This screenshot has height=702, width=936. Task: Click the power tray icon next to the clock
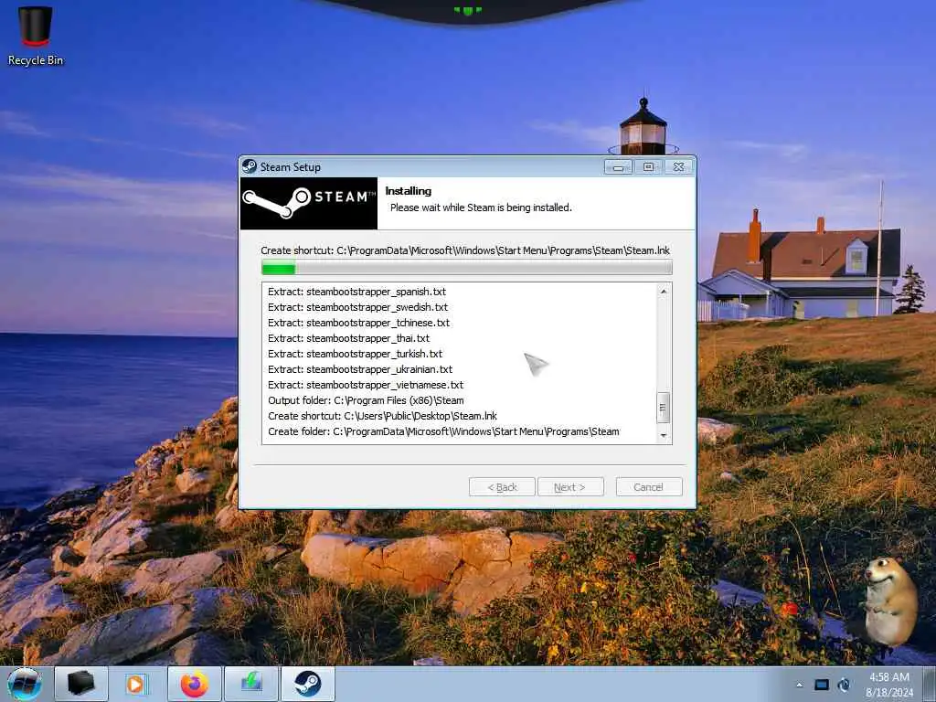(x=844, y=685)
